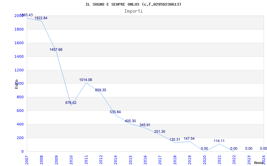Select data label 676.62
The height and width of the screenshot is (166, 267).
coord(71,103)
